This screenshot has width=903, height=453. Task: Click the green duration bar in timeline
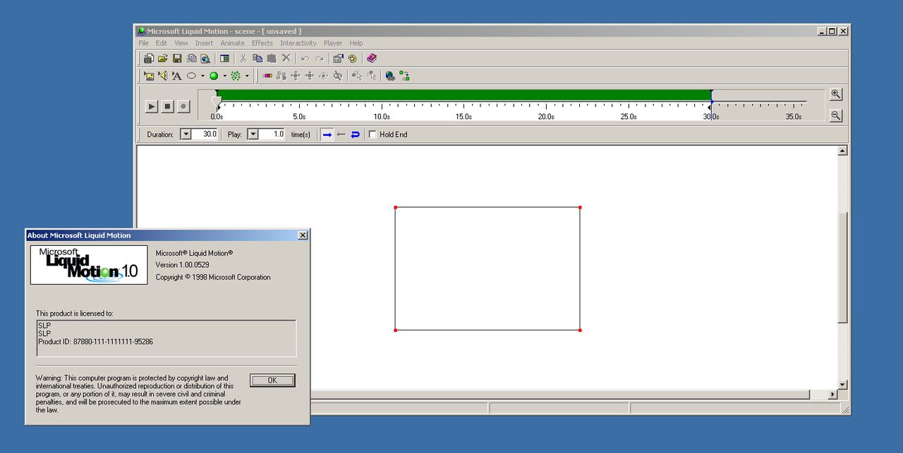(464, 95)
